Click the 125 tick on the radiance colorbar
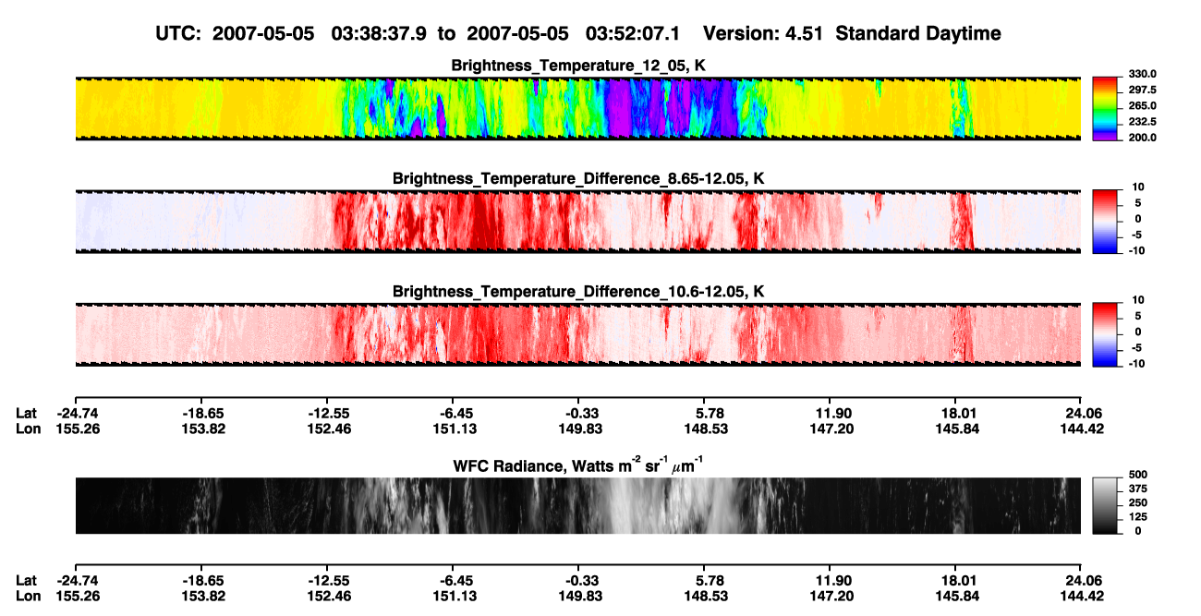The width and height of the screenshot is (1201, 616). coord(1136,517)
